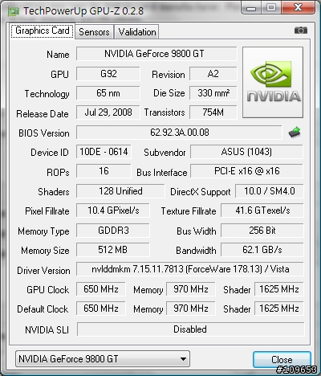This screenshot has height=376, width=321.
Task: Minimize the GPU-Z window
Action: pyautogui.click(x=251, y=7)
